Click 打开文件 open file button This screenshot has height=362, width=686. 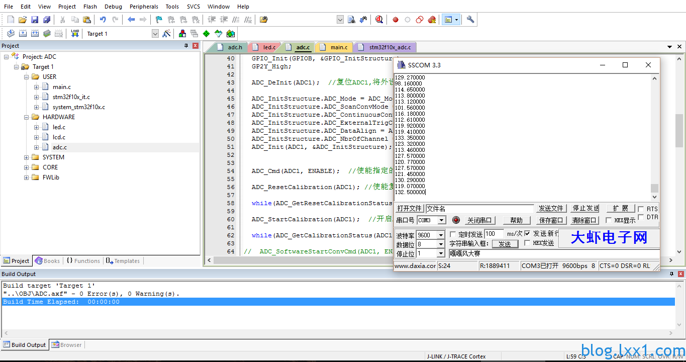pos(409,208)
